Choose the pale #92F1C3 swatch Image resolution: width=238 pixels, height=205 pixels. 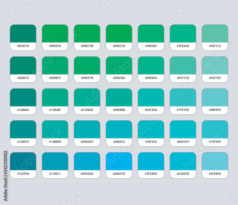point(215,38)
